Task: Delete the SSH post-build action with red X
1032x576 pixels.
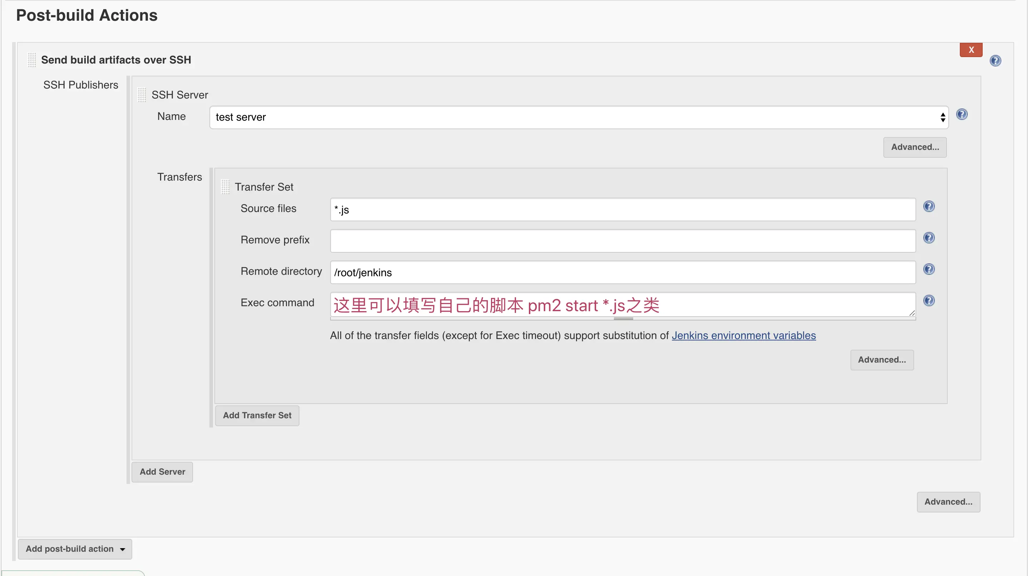Action: click(971, 50)
